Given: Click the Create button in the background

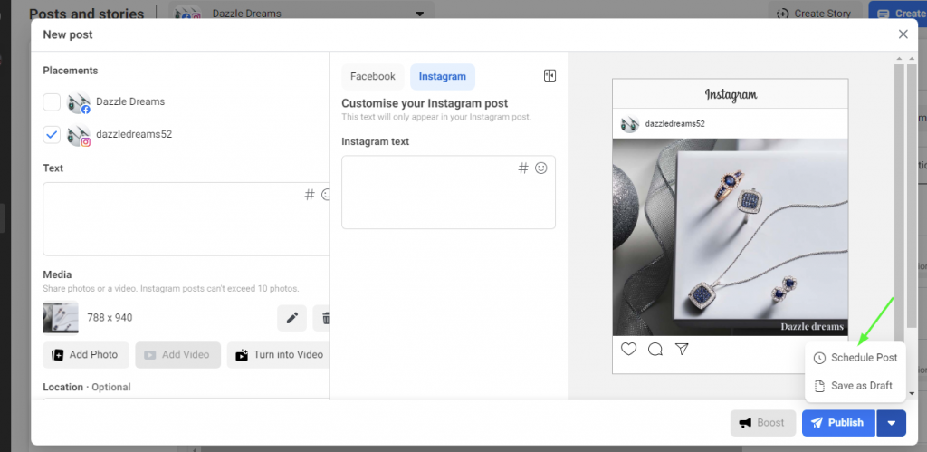Looking at the screenshot, I should [x=897, y=13].
